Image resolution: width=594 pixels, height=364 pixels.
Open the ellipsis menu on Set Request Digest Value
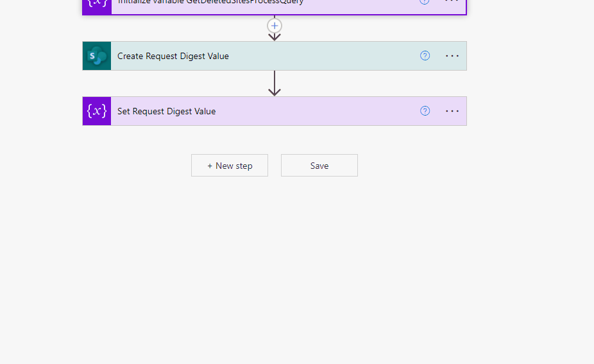pos(452,111)
